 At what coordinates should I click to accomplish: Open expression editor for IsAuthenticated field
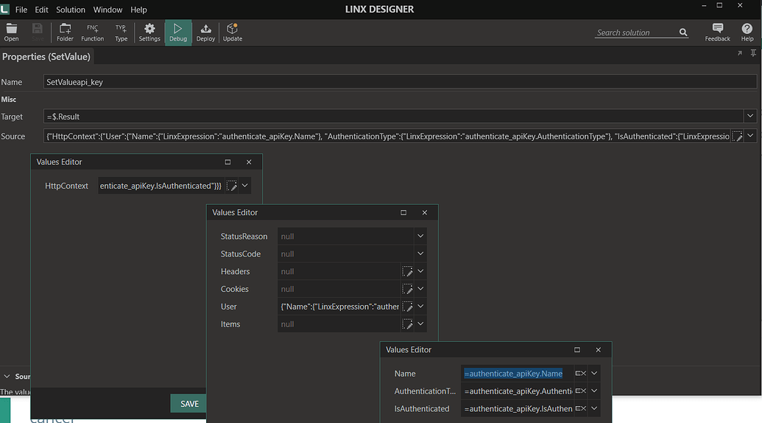coord(580,408)
